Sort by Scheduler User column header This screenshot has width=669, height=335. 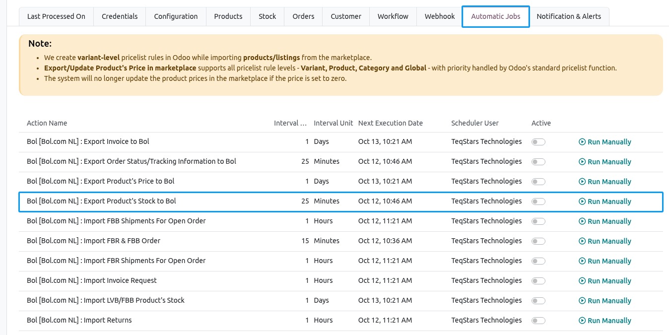coord(475,123)
